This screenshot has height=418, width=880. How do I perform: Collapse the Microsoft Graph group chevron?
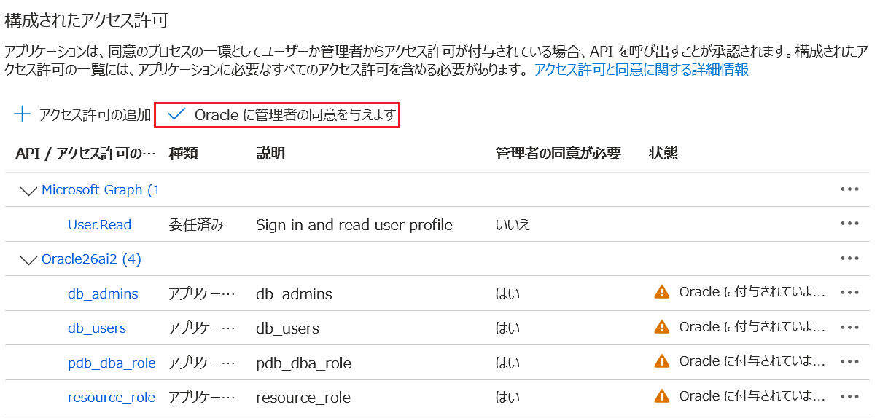click(x=29, y=191)
